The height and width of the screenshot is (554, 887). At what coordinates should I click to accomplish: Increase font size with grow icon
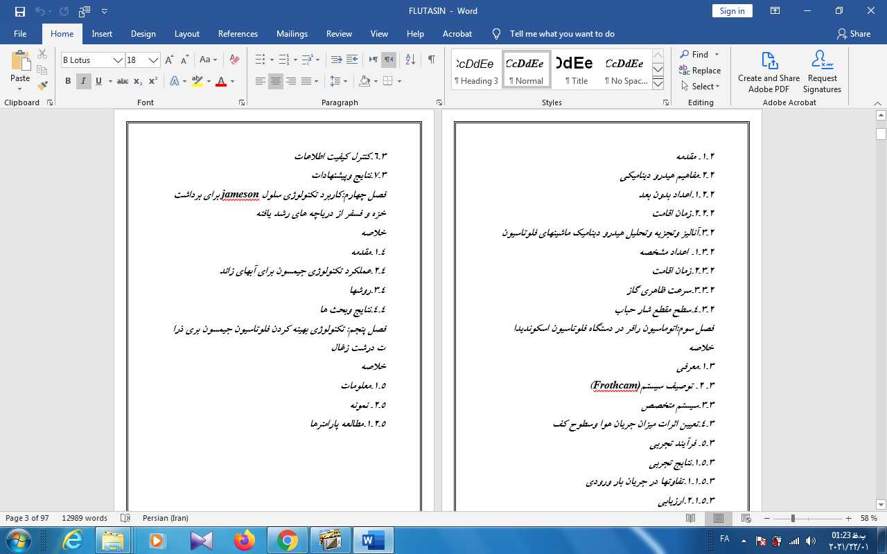170,60
